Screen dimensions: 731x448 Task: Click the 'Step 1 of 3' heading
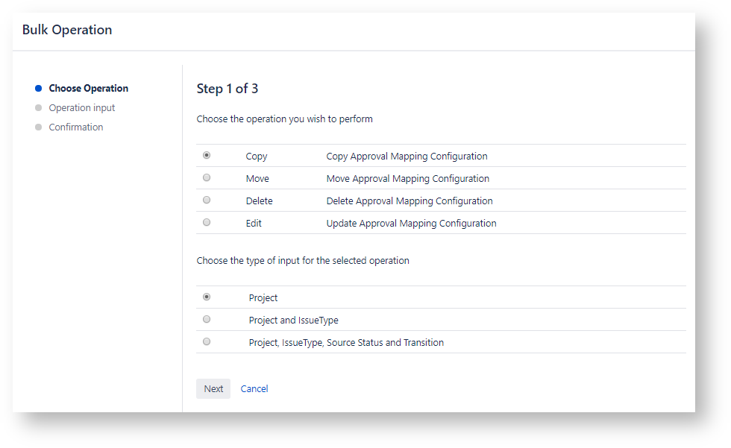(x=228, y=89)
